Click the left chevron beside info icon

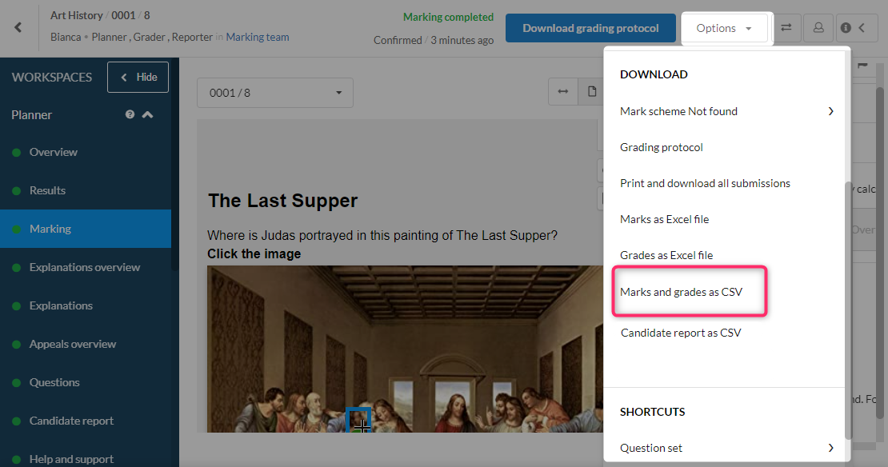tap(862, 28)
